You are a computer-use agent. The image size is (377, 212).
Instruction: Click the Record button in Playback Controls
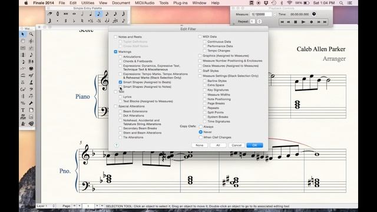[x=312, y=22]
